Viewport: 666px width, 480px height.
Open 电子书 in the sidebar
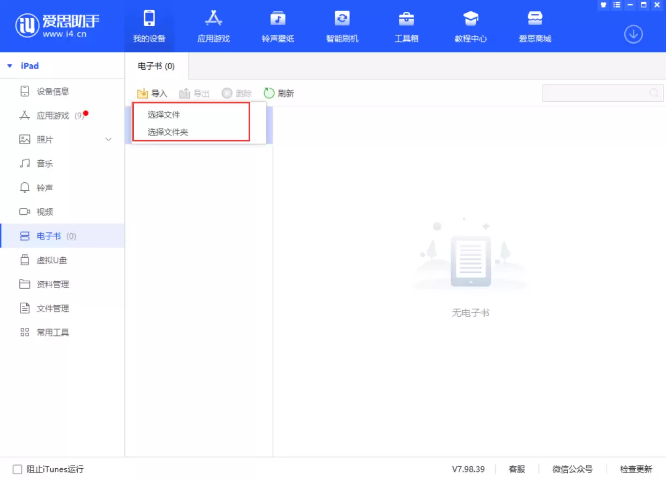tap(62, 236)
